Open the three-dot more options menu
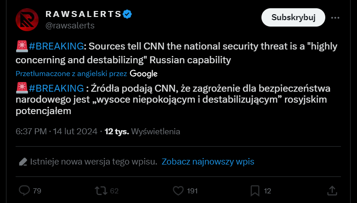This screenshot has width=357, height=203. pos(335,18)
